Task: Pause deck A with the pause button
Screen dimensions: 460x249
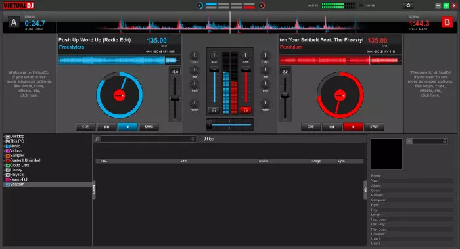Action: (x=106, y=127)
